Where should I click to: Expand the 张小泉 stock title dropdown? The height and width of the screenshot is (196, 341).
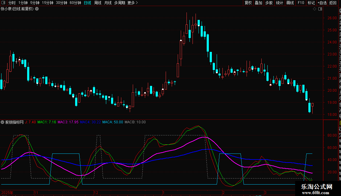[x=37, y=9]
